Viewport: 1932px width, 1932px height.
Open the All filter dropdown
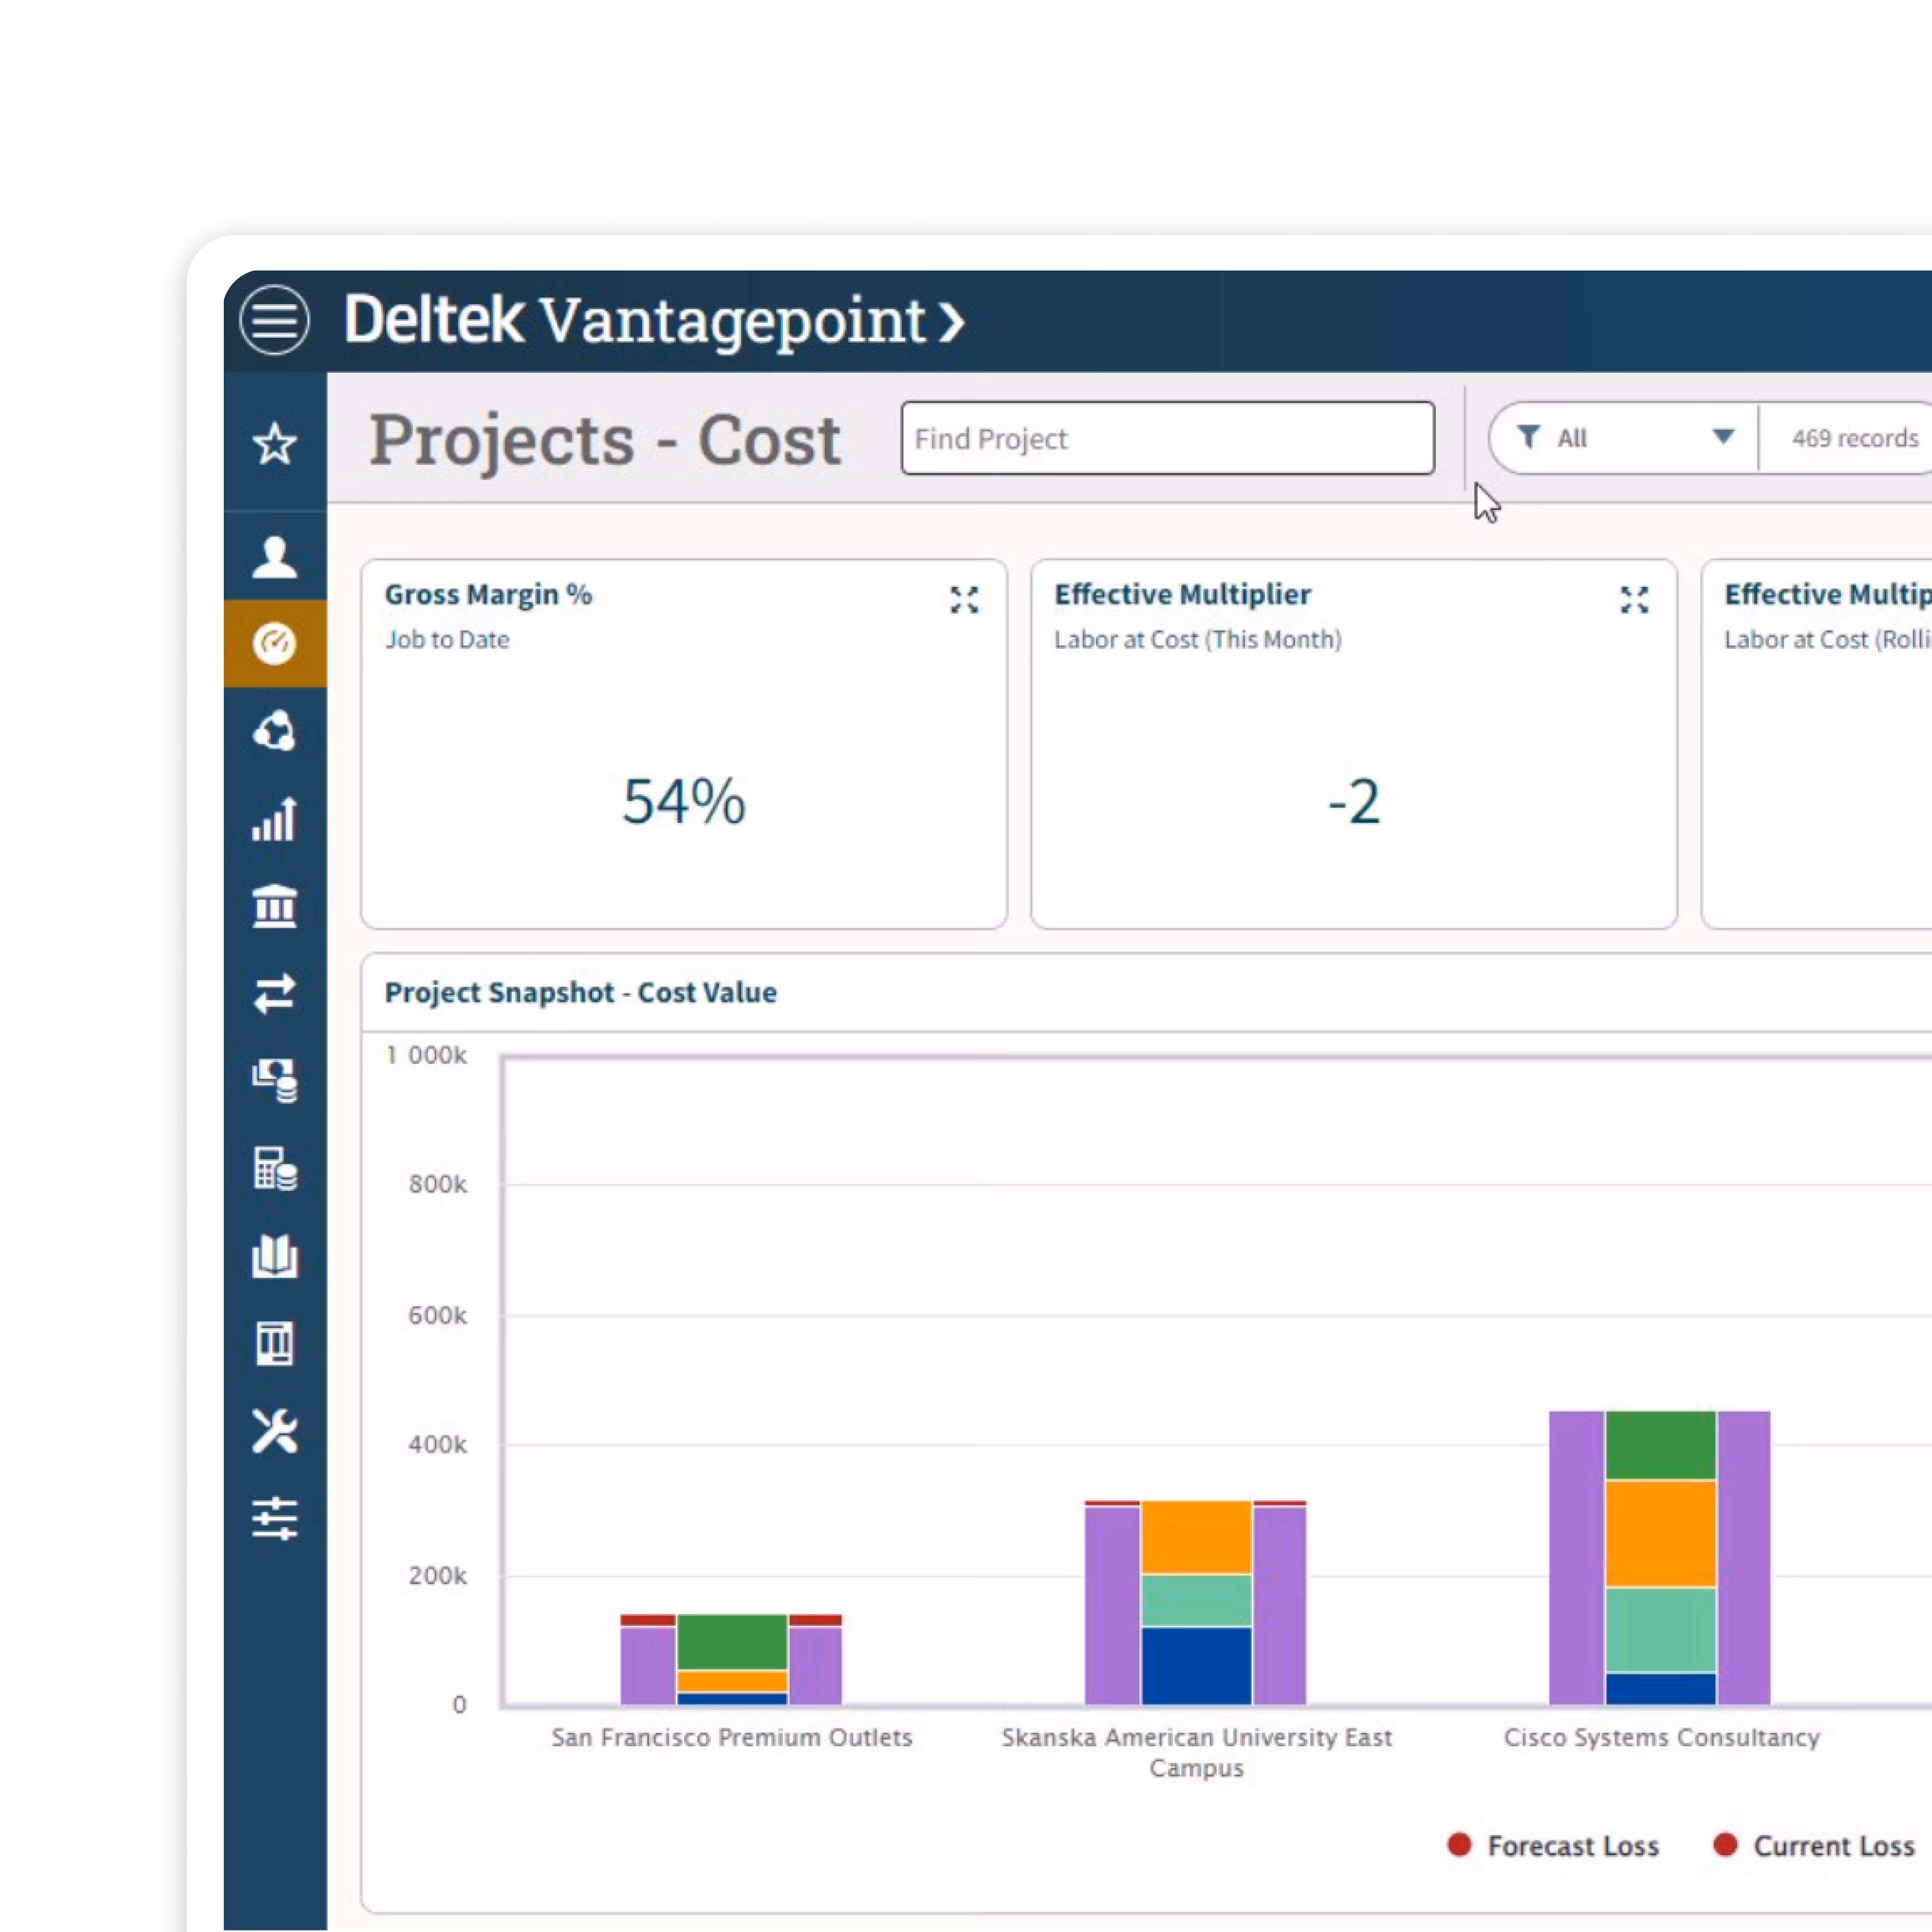1623,438
